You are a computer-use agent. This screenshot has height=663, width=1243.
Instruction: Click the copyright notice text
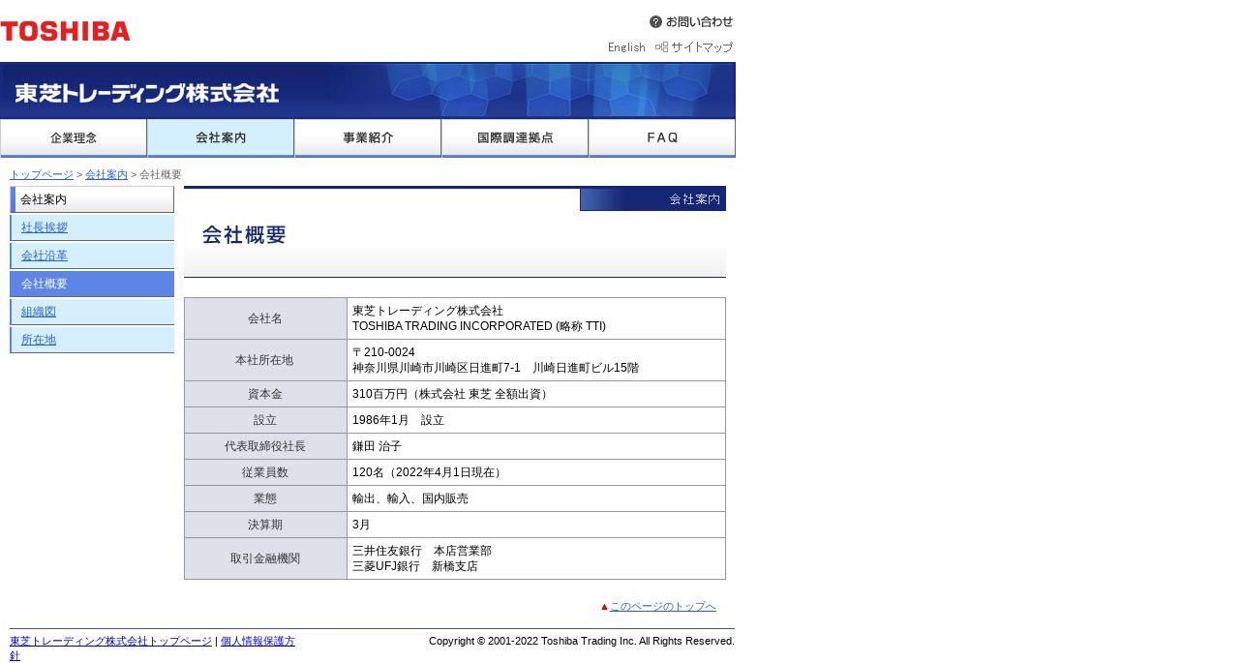click(x=582, y=641)
